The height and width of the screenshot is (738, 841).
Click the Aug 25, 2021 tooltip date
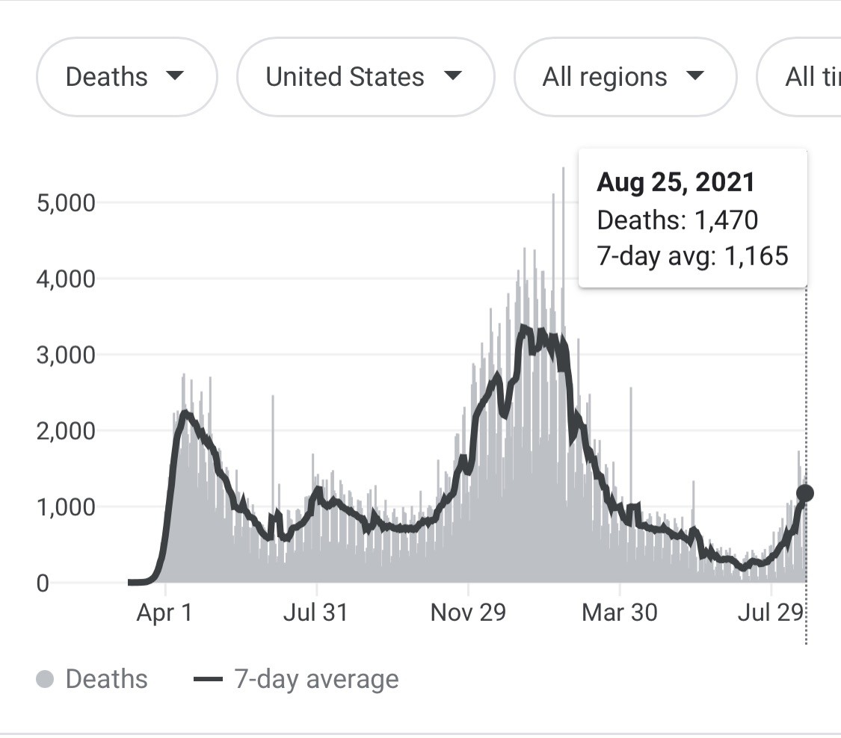pos(676,183)
